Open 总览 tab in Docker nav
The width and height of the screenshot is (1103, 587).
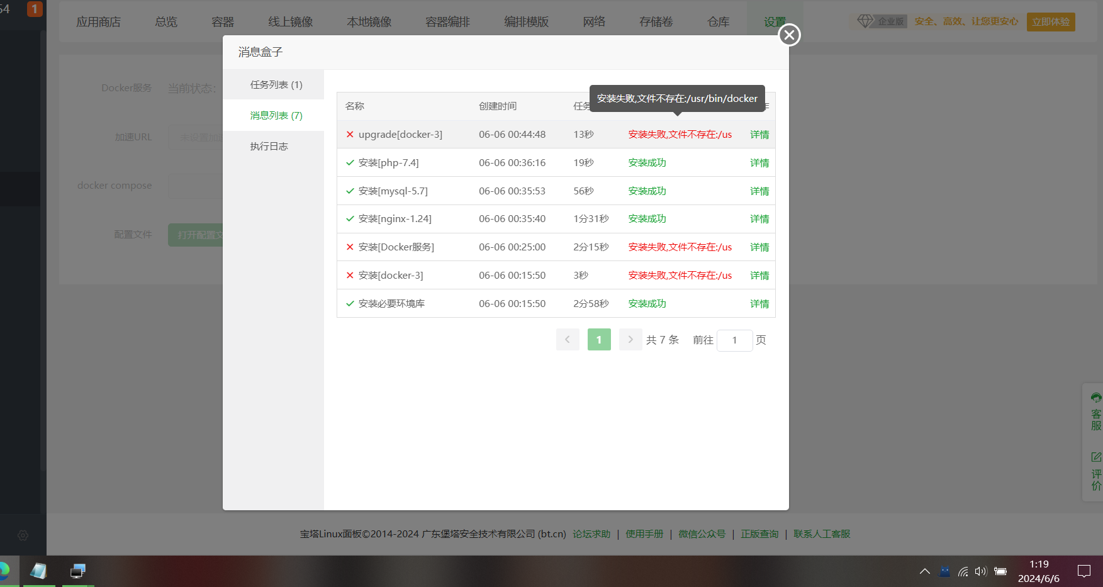tap(166, 22)
